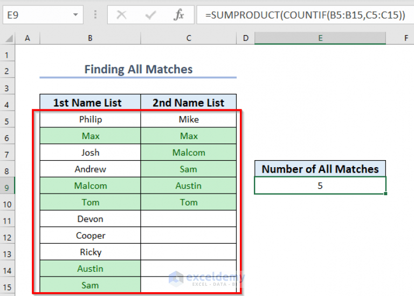This screenshot has height=296, width=414.
Task: Select the result cell showing 5
Action: (320, 185)
